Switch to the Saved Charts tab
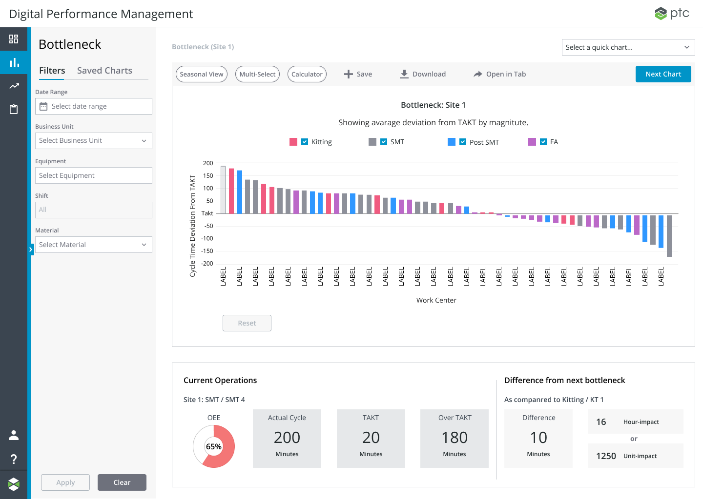The height and width of the screenshot is (499, 703). click(x=104, y=71)
